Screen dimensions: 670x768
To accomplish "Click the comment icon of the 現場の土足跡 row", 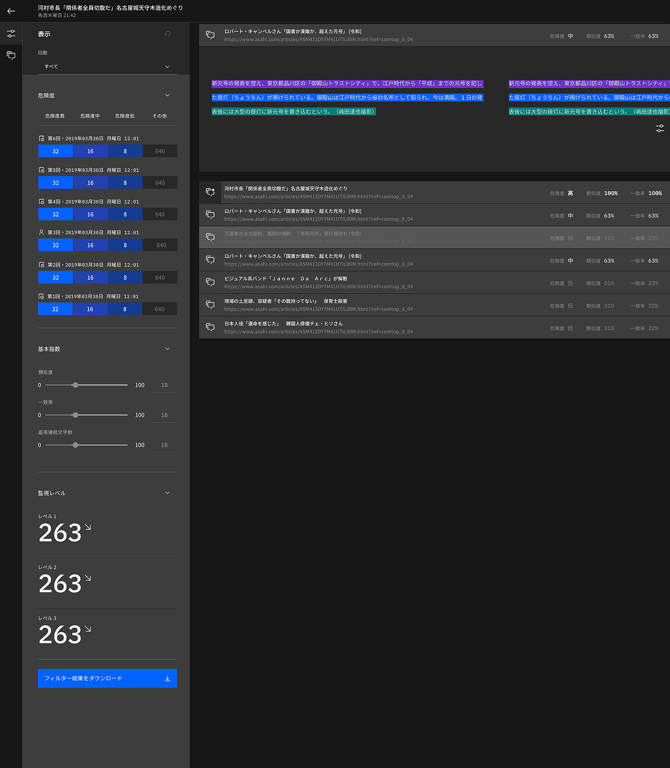I will coord(210,305).
